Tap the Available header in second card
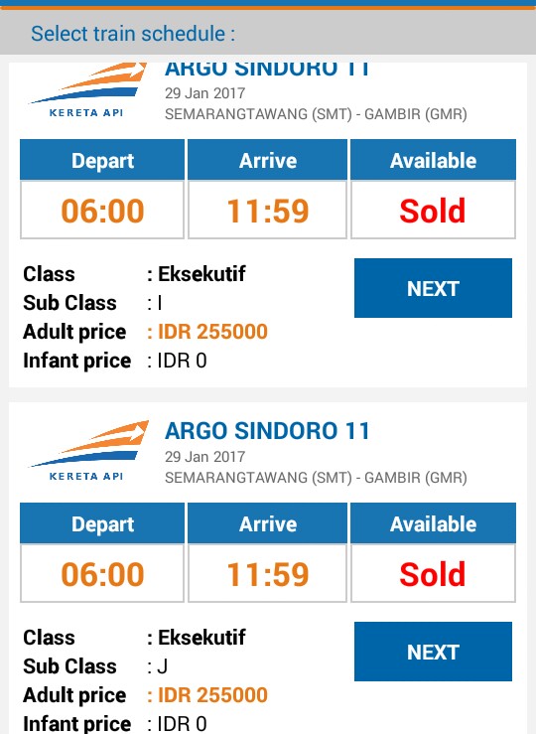Viewport: 536px width, 734px height. (x=433, y=523)
